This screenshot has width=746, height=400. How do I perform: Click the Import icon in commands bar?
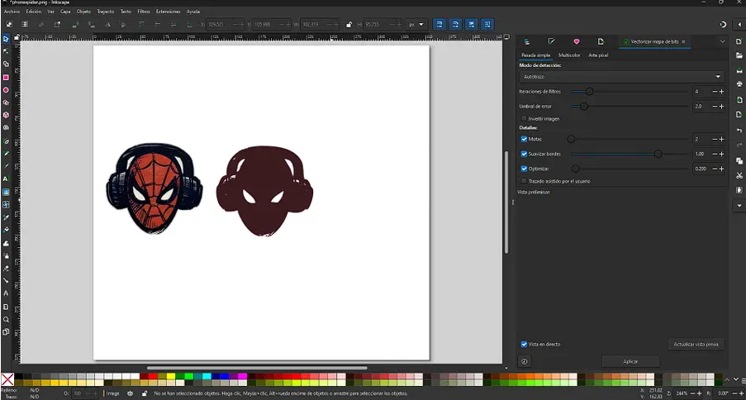[x=739, y=99]
